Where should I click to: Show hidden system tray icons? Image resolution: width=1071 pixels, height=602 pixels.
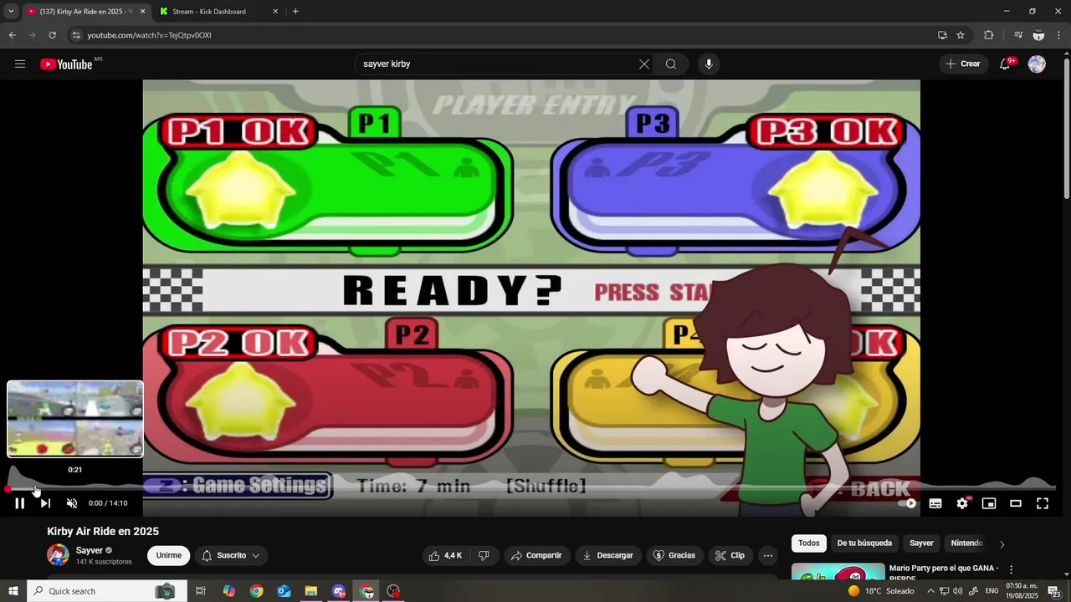click(930, 591)
